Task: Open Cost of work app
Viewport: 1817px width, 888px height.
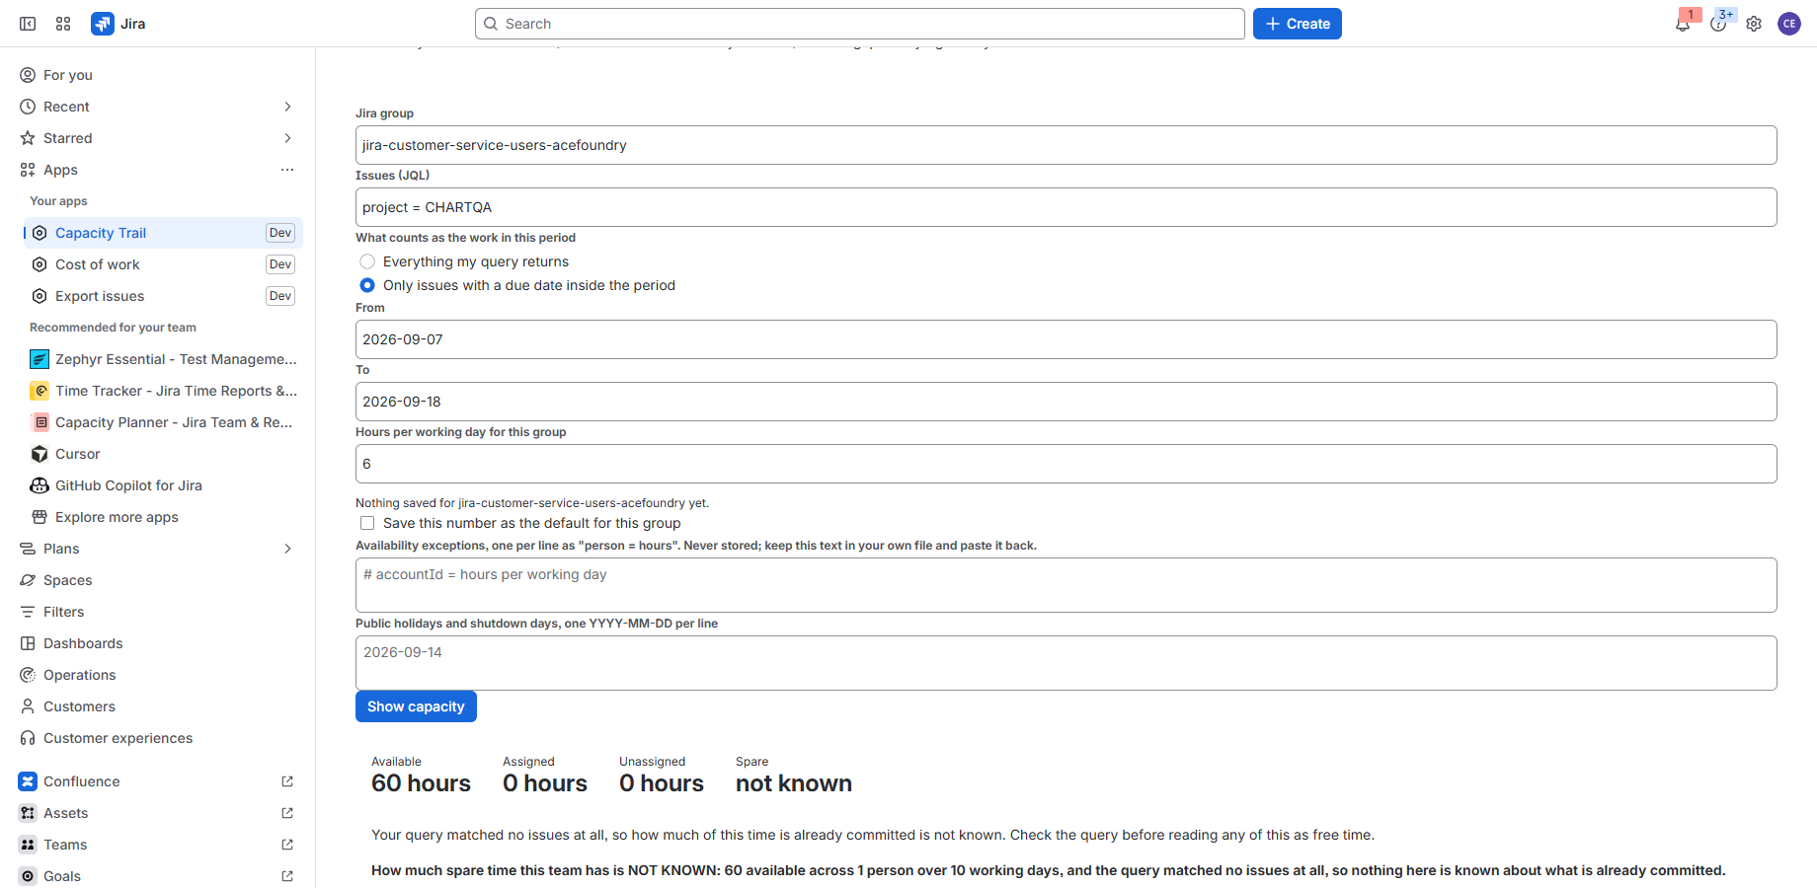Action: [x=163, y=264]
